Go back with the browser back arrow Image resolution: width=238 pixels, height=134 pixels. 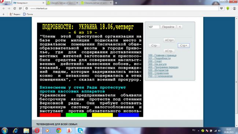(x=4, y=8)
